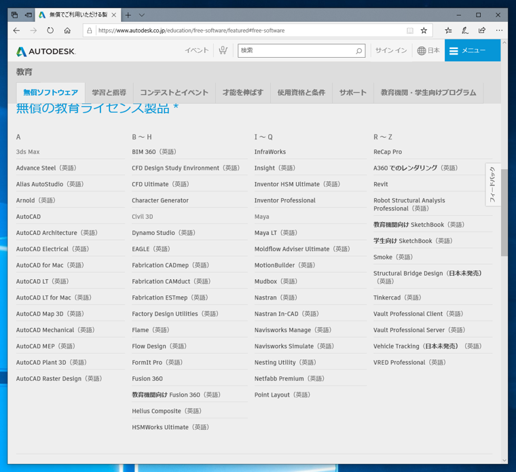516x472 pixels.
Task: Open the Arnold（英語）link
Action: (36, 200)
